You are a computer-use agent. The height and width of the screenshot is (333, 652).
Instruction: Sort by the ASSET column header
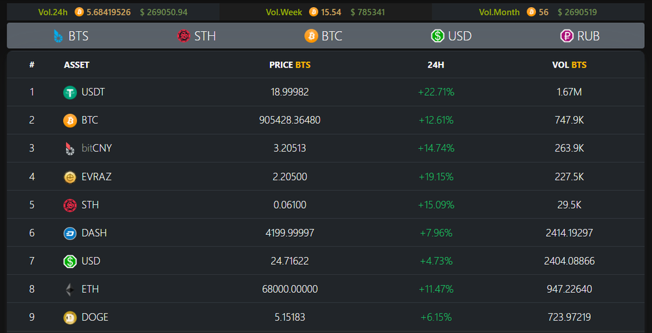point(76,64)
